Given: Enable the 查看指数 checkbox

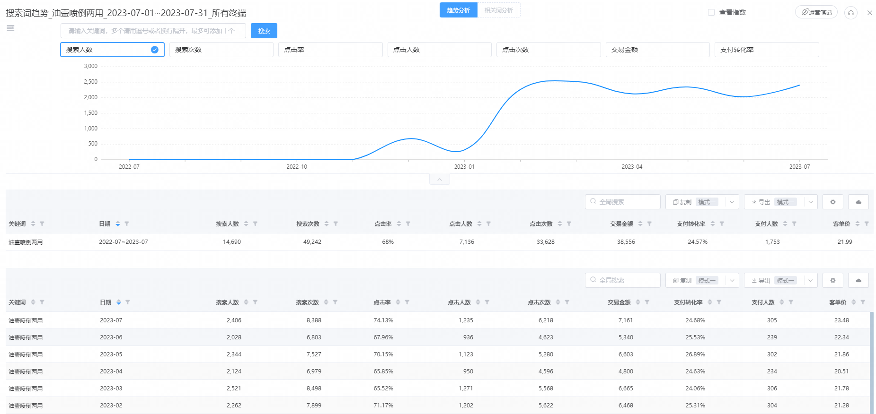Looking at the screenshot, I should (x=711, y=12).
